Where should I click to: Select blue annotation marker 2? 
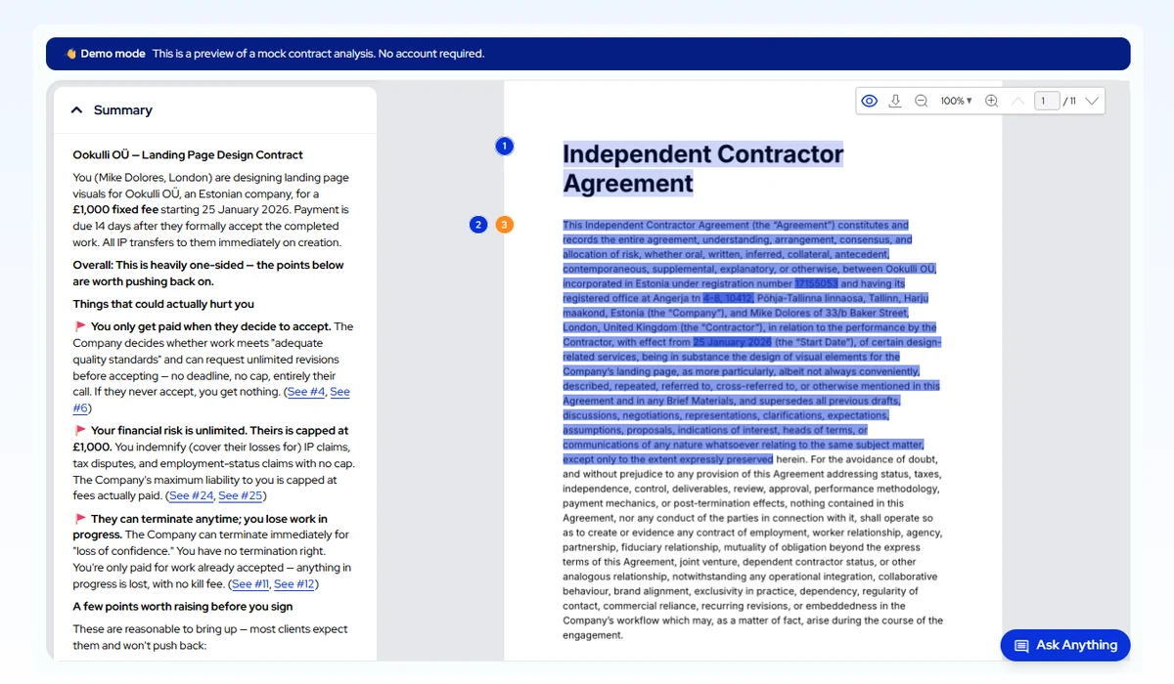477,225
